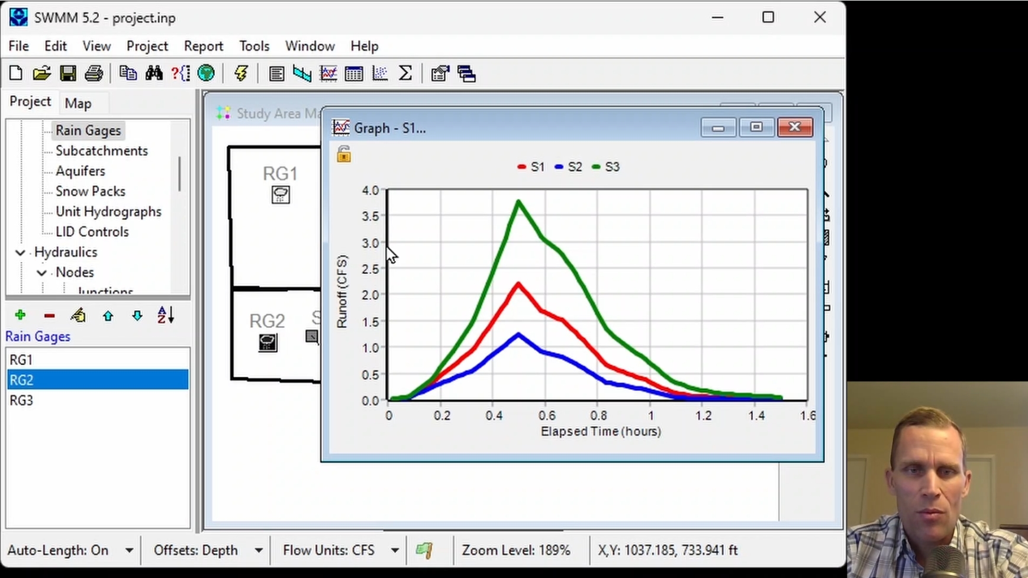Open the map Query tool icon
The width and height of the screenshot is (1028, 578).
point(180,73)
